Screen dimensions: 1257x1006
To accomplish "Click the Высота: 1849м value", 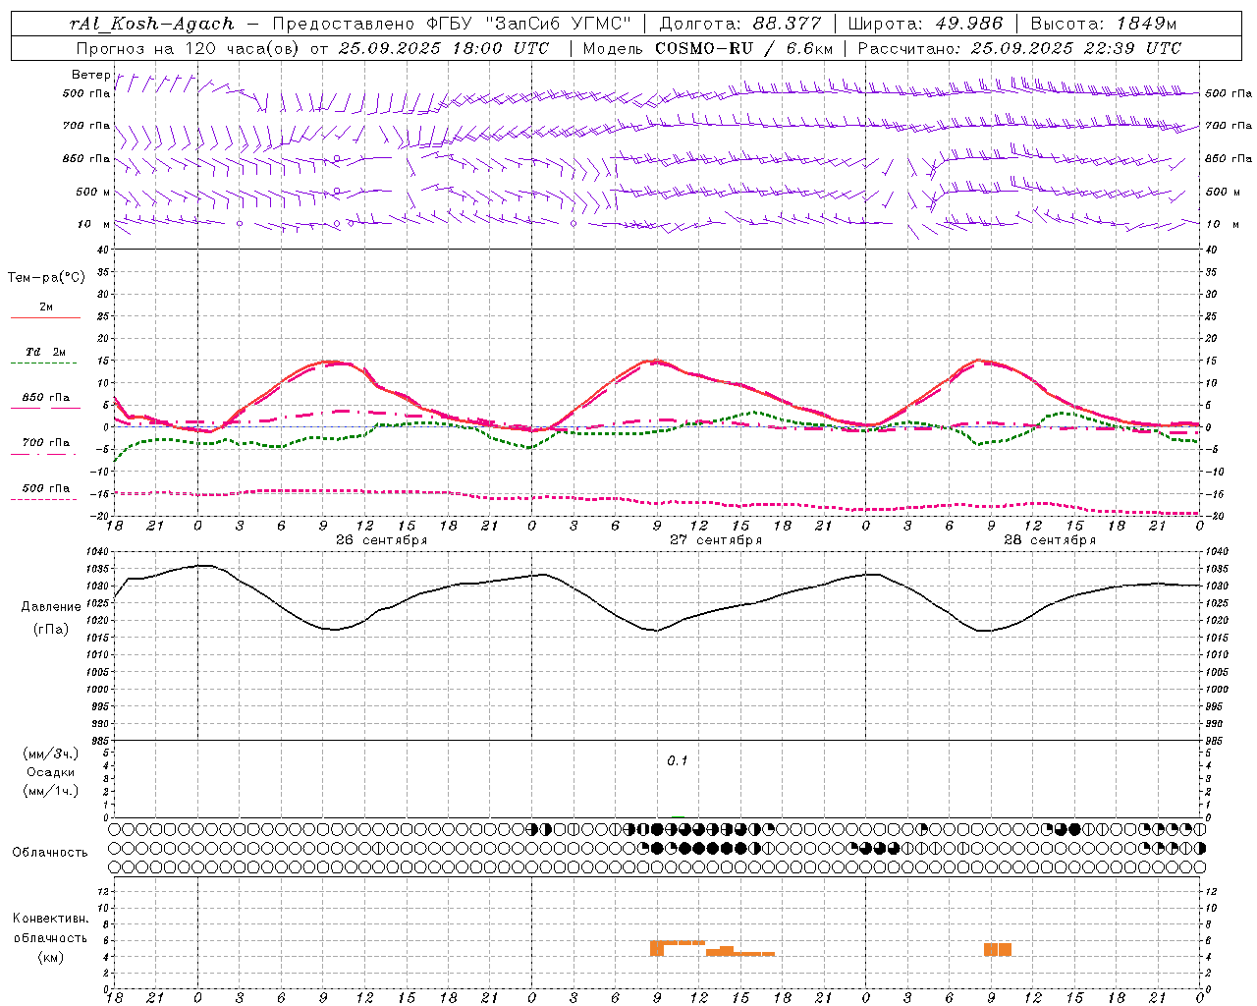I will [1103, 24].
